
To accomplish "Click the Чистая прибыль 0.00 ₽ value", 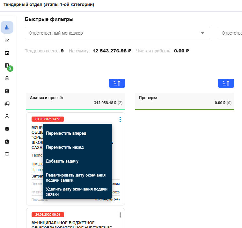I will tap(181, 51).
